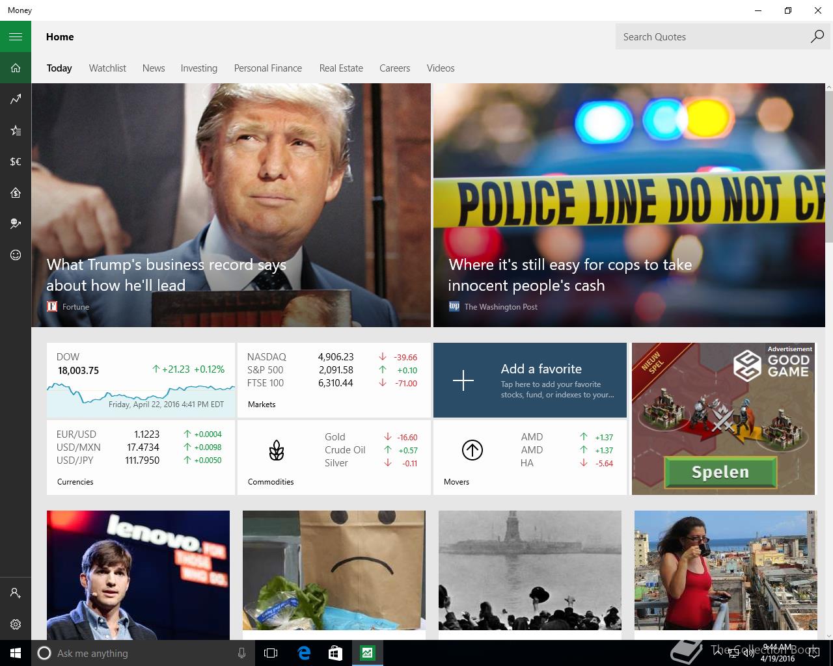Select EUR/USD currency pair
This screenshot has height=666, width=833.
(139, 434)
